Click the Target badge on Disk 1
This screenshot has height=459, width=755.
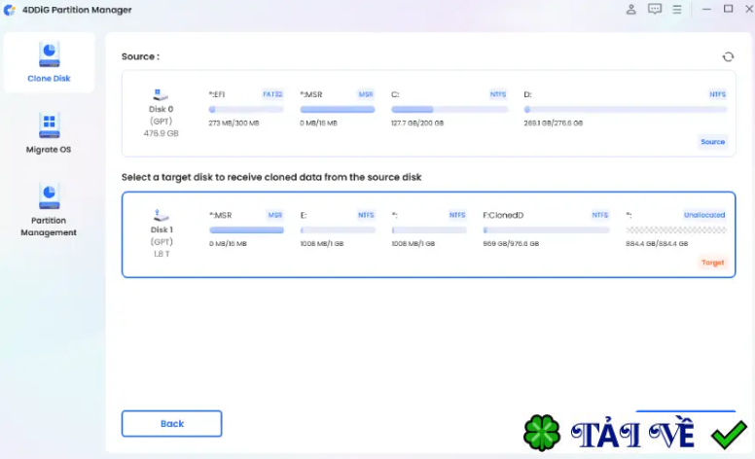pyautogui.click(x=712, y=263)
